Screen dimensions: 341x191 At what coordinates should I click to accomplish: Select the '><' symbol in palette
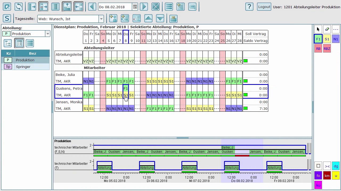click(x=327, y=166)
